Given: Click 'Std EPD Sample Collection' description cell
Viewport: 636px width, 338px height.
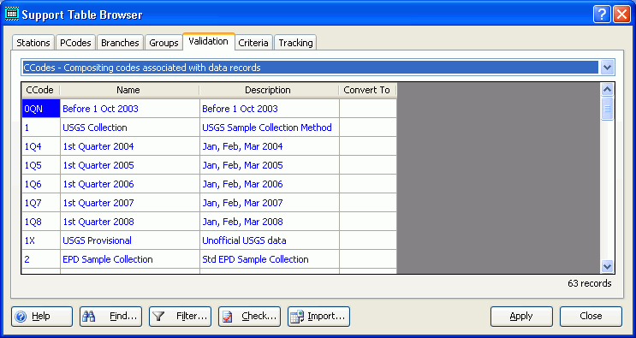Looking at the screenshot, I should point(270,259).
